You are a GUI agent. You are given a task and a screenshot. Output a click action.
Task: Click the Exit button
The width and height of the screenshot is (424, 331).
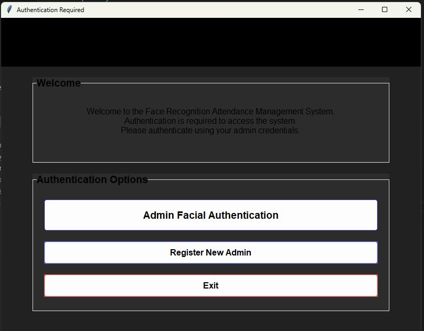pos(210,285)
